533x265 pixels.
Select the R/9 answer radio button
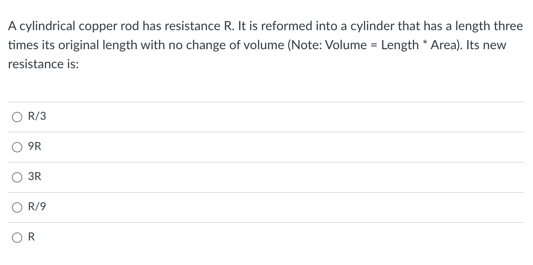(x=17, y=207)
